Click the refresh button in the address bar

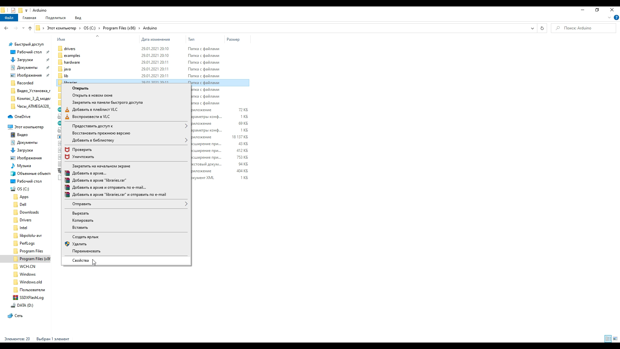click(542, 28)
